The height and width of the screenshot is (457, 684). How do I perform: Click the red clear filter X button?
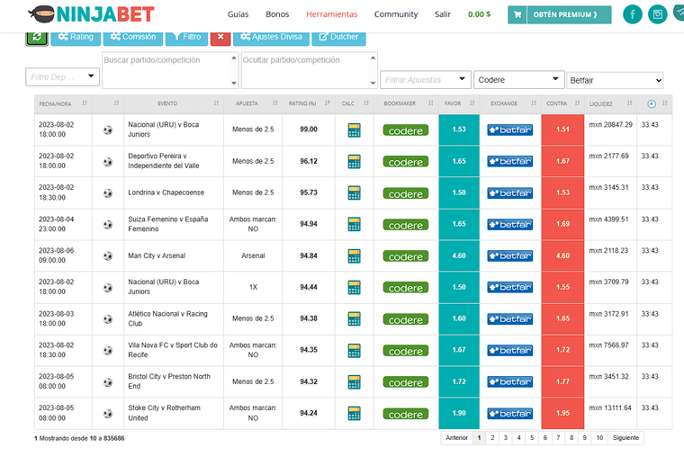click(x=220, y=37)
